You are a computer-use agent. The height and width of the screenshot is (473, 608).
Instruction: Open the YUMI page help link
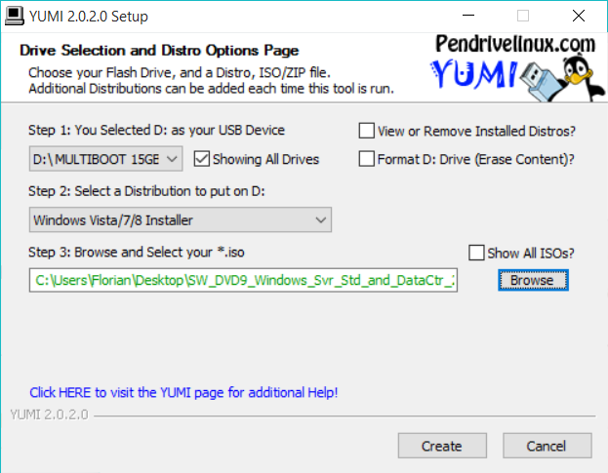pos(183,392)
